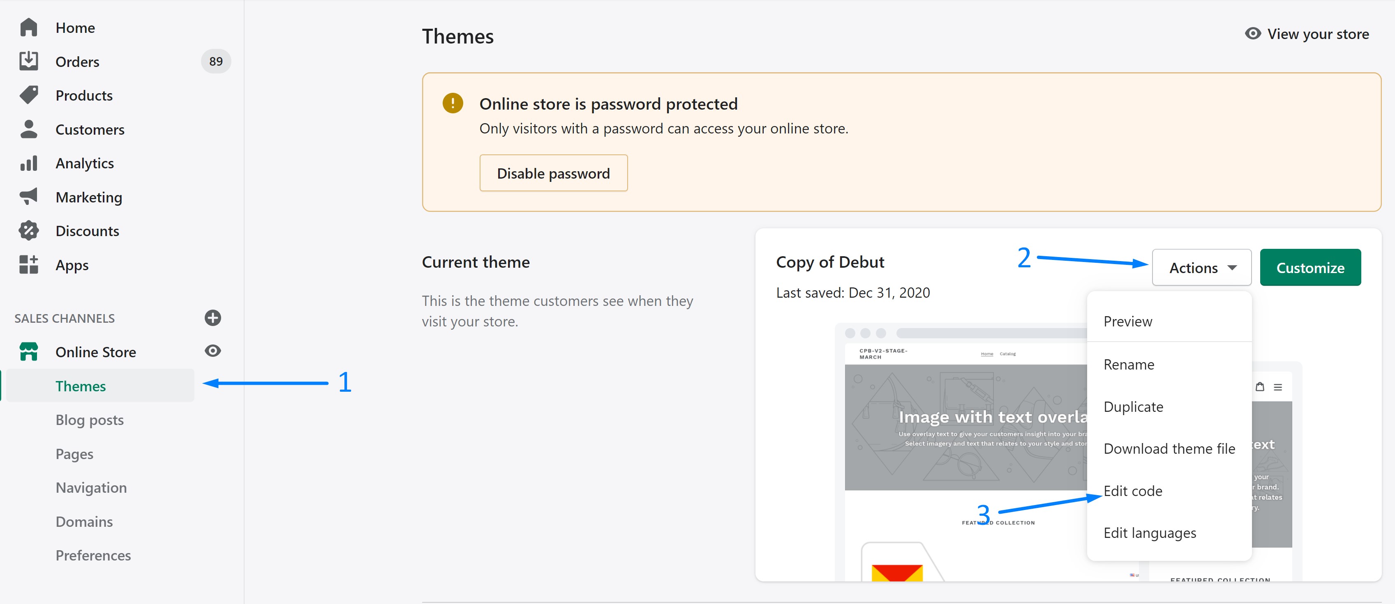Click the Apps grid icon
The width and height of the screenshot is (1395, 604).
tap(29, 265)
